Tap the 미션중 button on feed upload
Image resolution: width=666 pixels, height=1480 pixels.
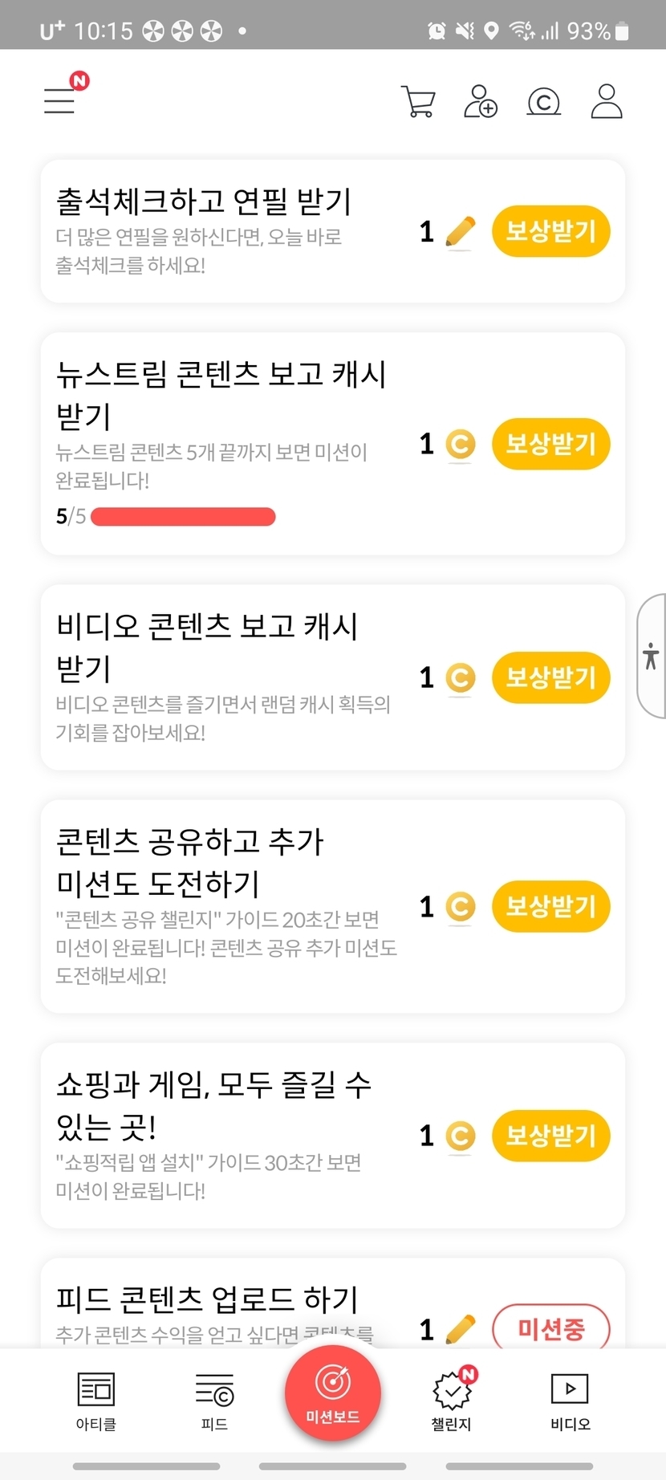pyautogui.click(x=550, y=1328)
